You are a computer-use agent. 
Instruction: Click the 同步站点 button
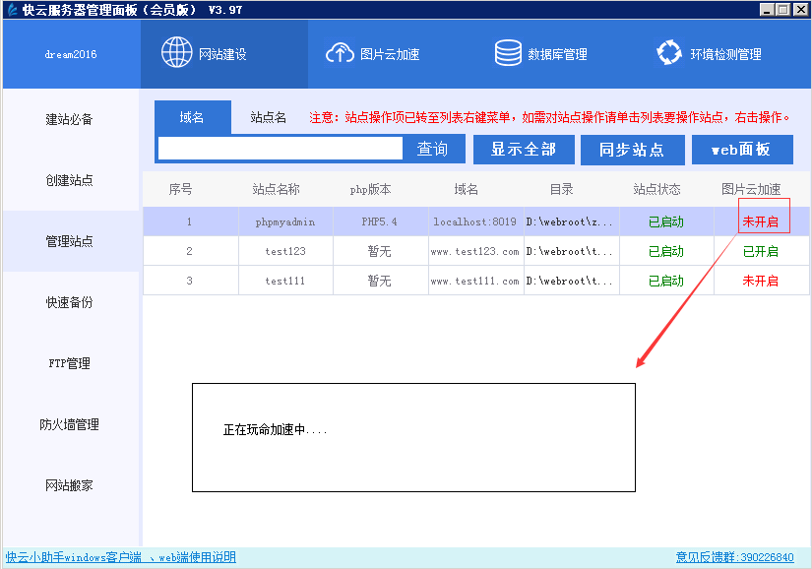point(632,150)
